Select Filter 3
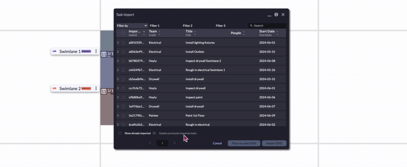Viewport: 407px width, 167px height. point(221,26)
